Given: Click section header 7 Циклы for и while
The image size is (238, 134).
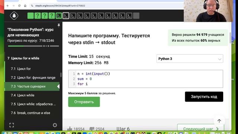Looking at the screenshot, I should pyautogui.click(x=23, y=58).
